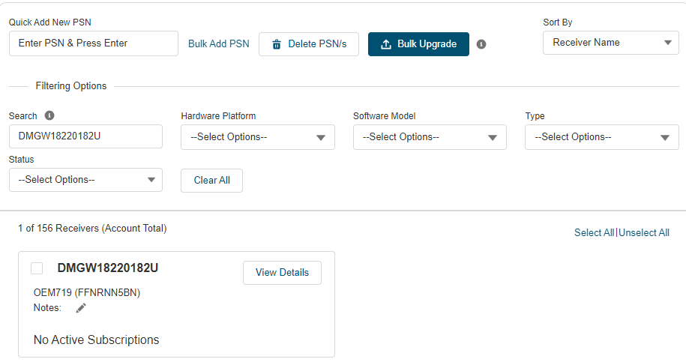Click the Select All link
Image resolution: width=686 pixels, height=362 pixels.
click(x=594, y=233)
